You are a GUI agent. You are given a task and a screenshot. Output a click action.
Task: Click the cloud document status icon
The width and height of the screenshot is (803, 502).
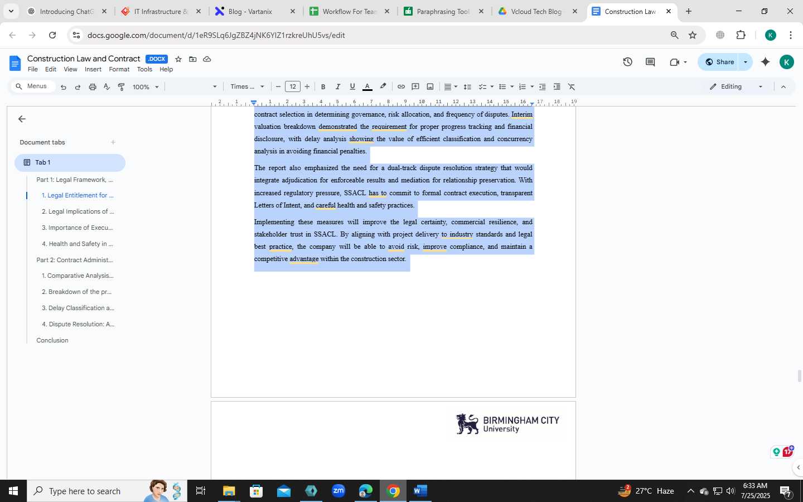[207, 59]
